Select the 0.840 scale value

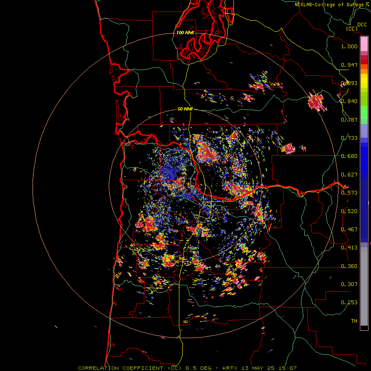(349, 101)
